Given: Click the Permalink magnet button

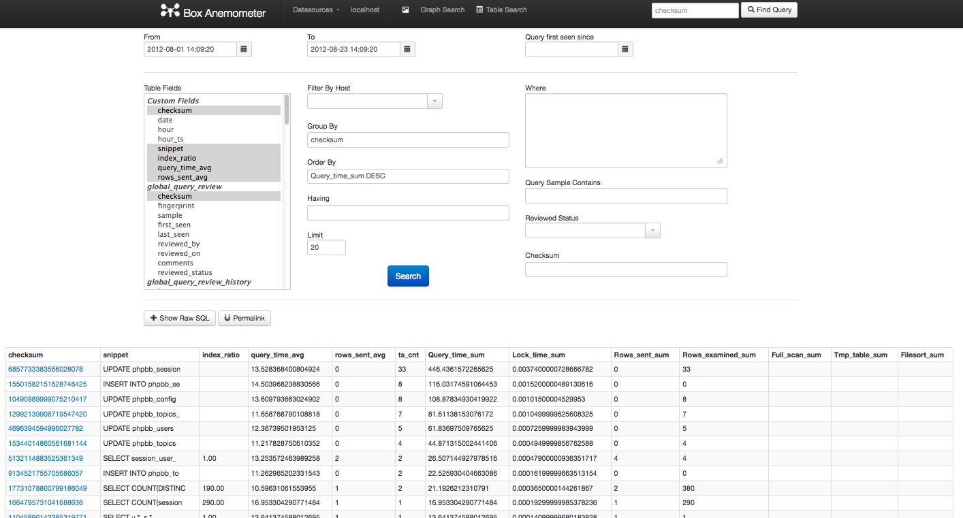Looking at the screenshot, I should (x=244, y=318).
